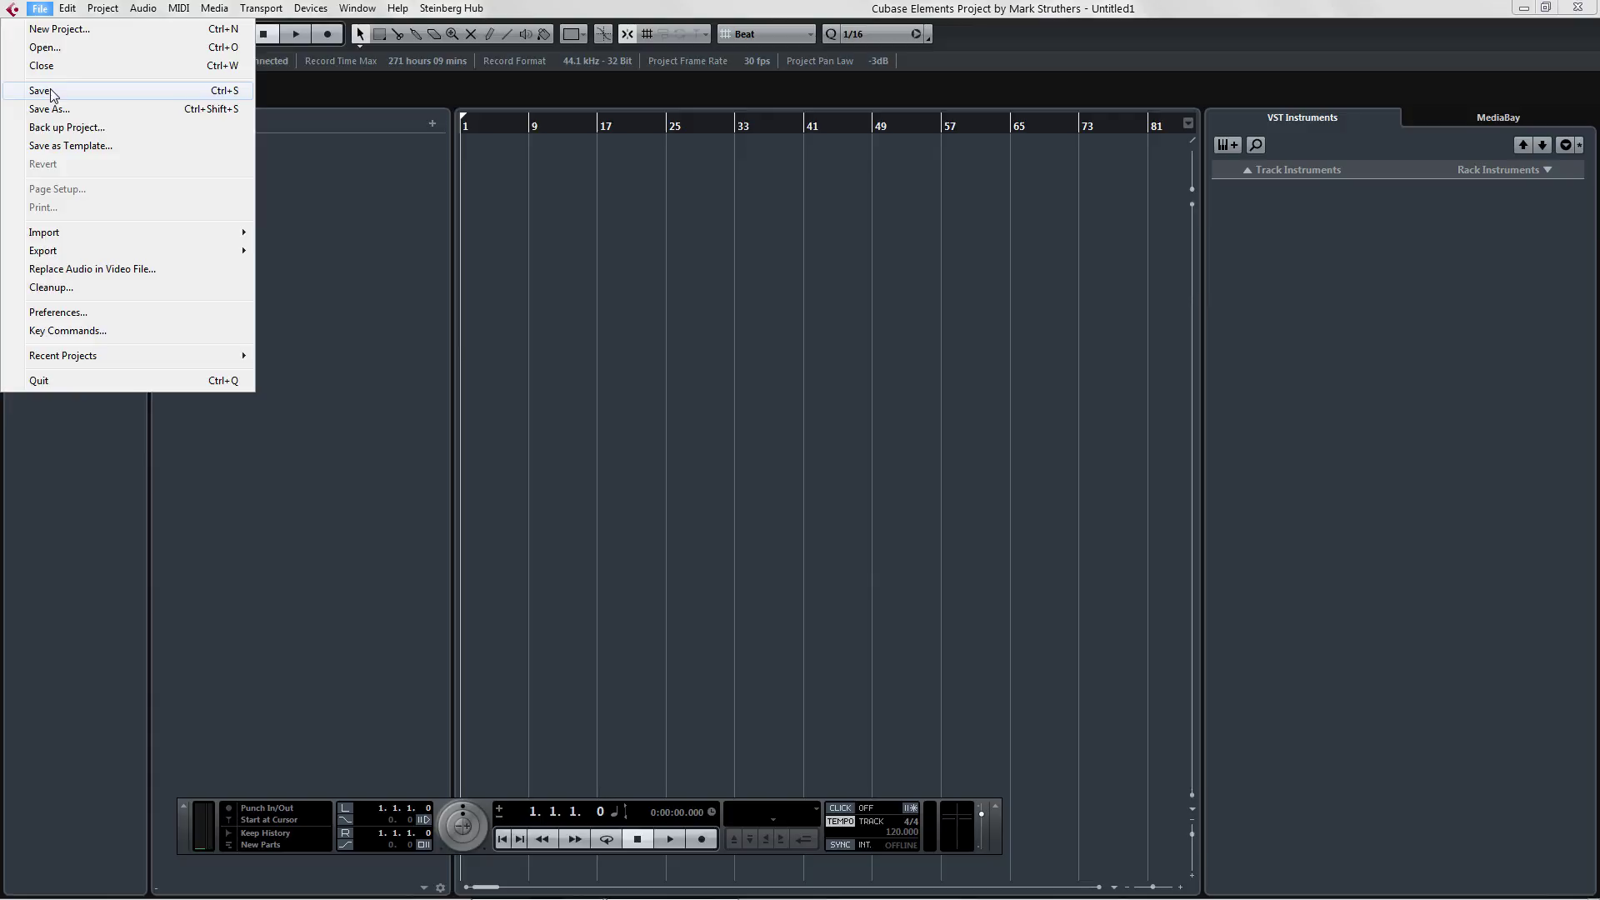The image size is (1600, 900).
Task: Expand the Recent Projects submenu
Action: coord(62,355)
